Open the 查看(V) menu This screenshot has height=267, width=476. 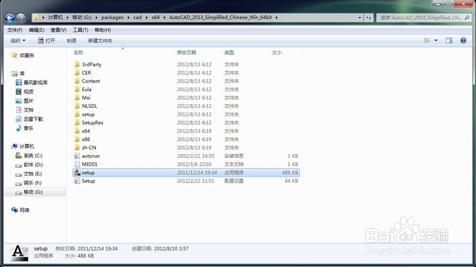pyautogui.click(x=58, y=30)
